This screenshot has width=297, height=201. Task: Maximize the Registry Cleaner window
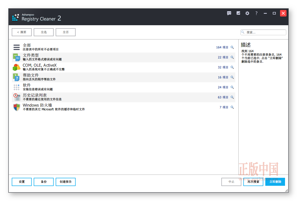tap(274, 13)
